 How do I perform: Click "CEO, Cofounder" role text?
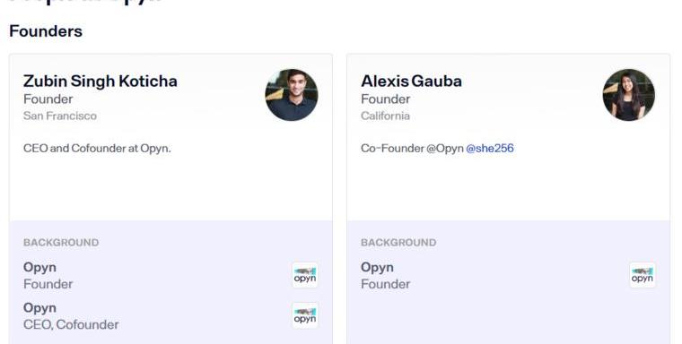[x=71, y=324]
